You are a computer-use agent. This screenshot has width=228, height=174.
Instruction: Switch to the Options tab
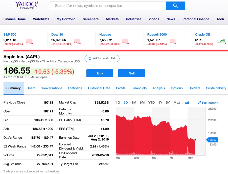(177, 88)
